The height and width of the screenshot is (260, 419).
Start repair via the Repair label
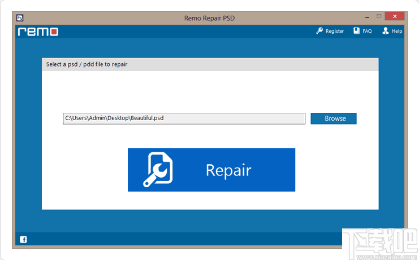click(x=228, y=170)
